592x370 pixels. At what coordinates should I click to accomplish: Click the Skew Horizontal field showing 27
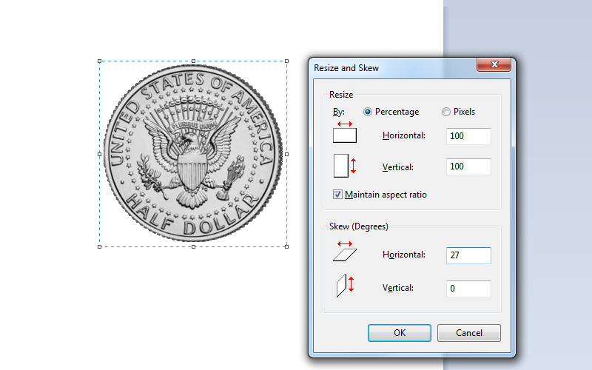[468, 255]
